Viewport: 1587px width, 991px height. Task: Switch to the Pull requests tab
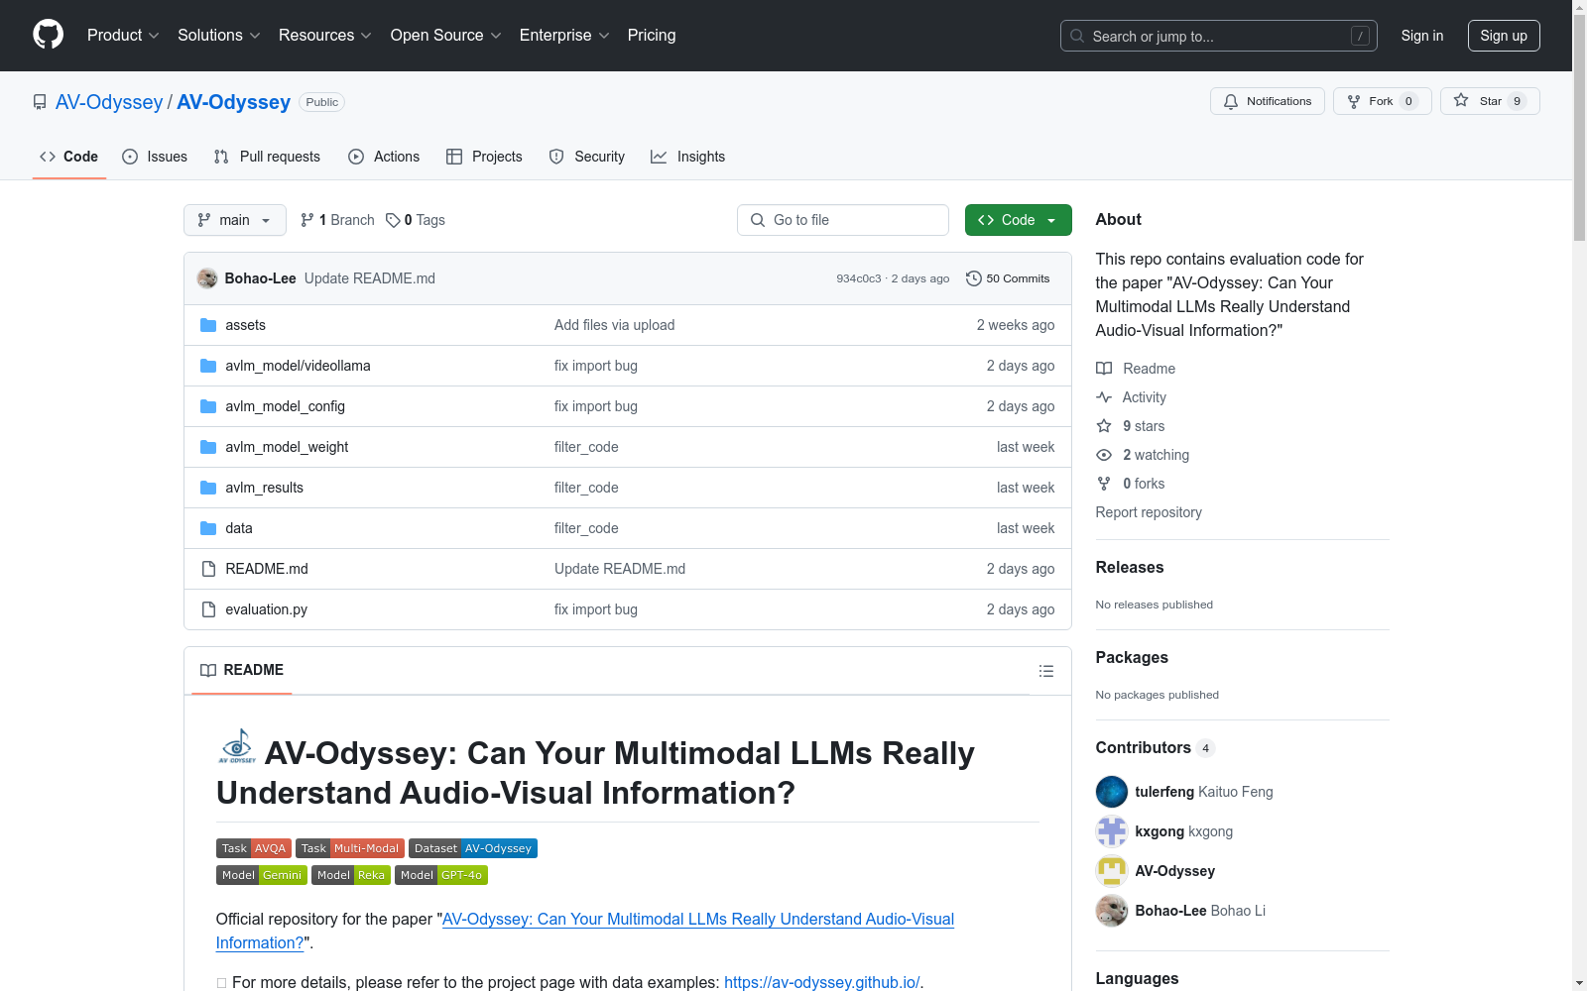[x=267, y=157]
